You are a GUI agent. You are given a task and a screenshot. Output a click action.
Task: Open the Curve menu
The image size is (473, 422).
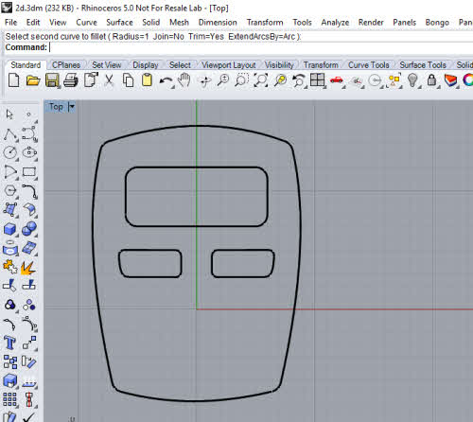tap(86, 23)
